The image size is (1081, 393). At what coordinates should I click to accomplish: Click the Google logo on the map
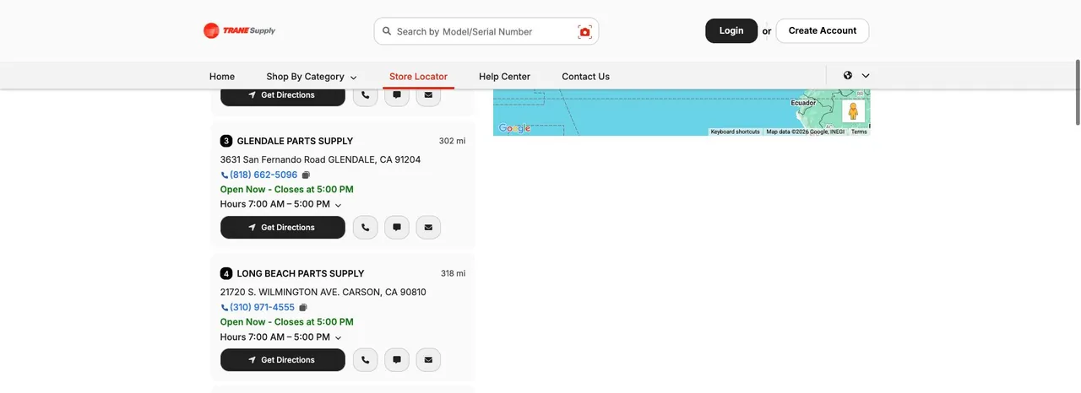(x=514, y=128)
